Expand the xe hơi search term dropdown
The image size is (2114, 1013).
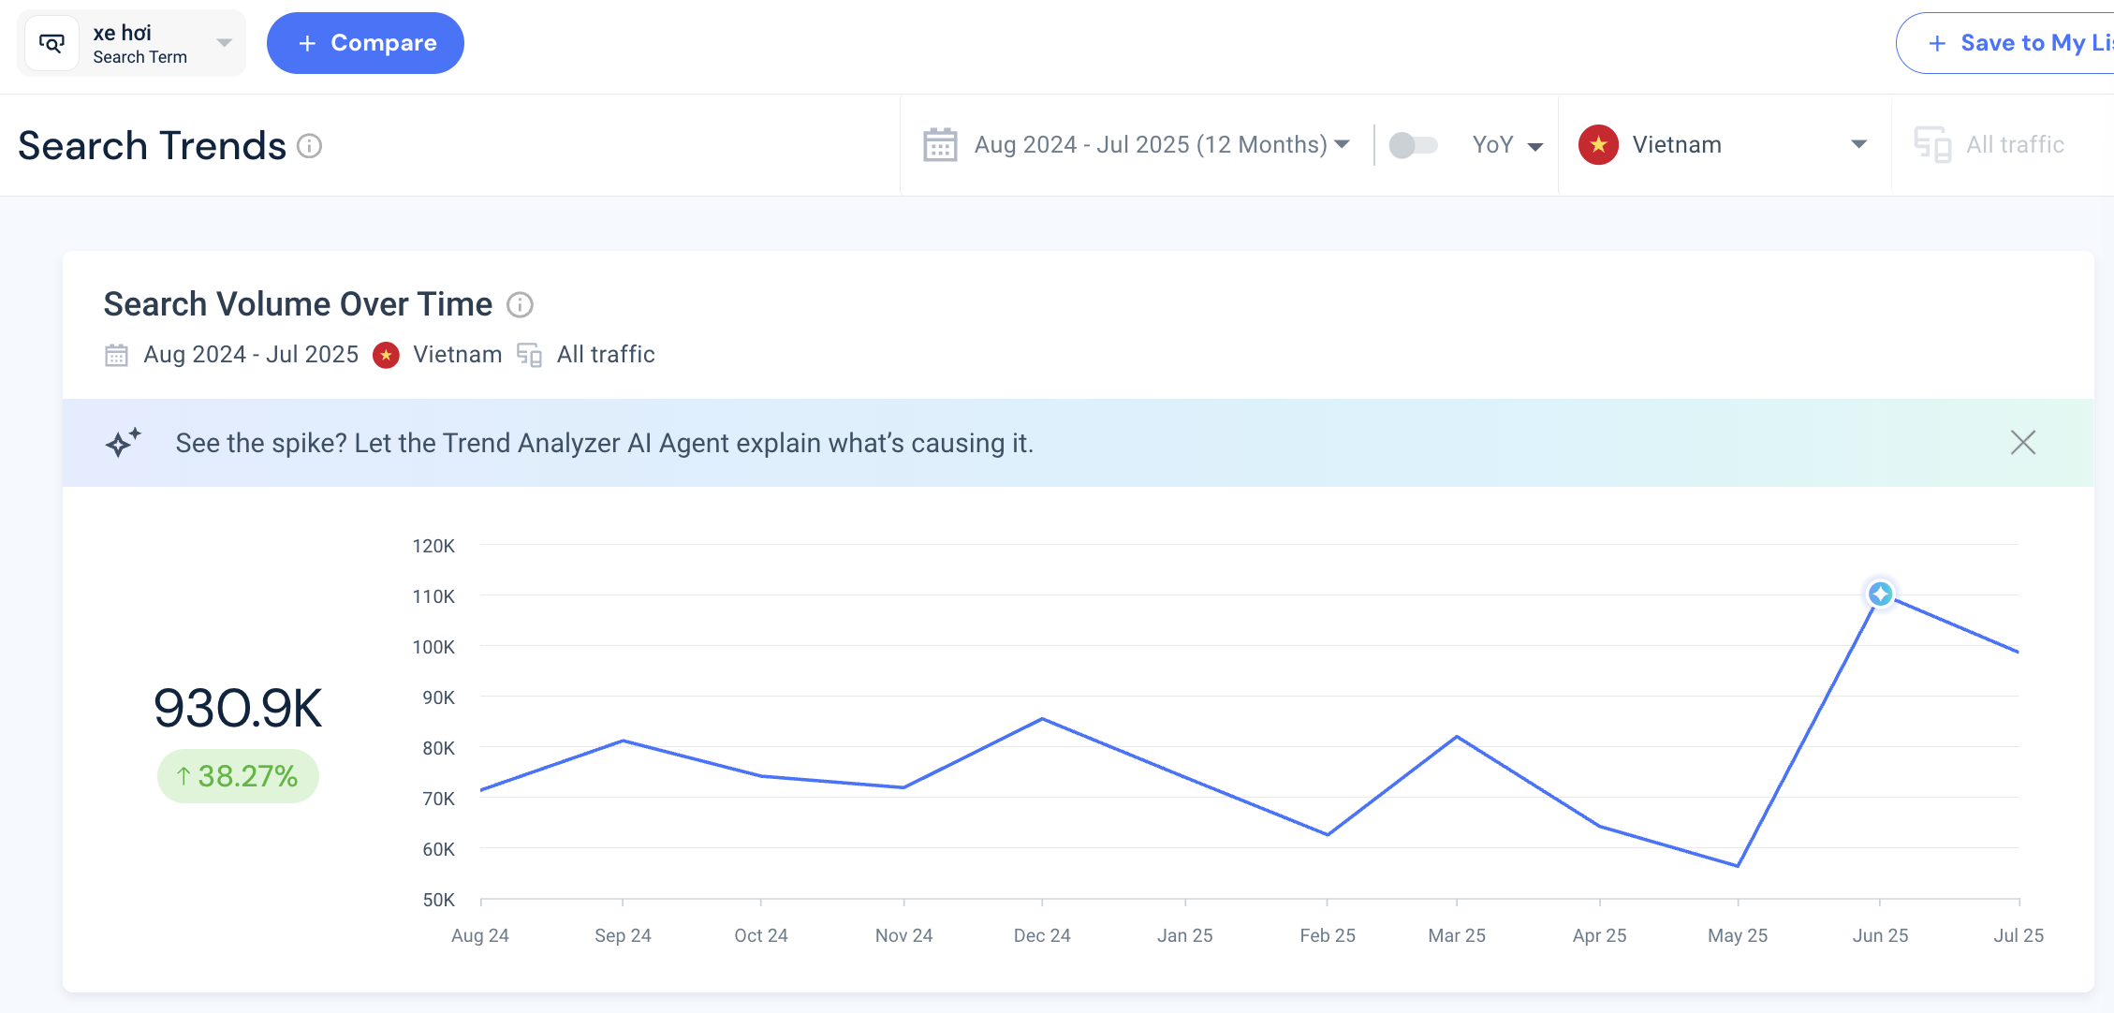click(x=224, y=43)
